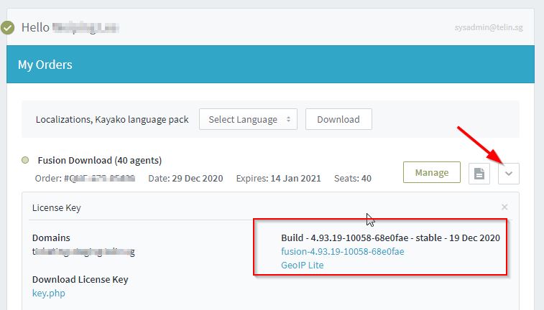The height and width of the screenshot is (310, 544).
Task: Click the Download language pack button
Action: pos(338,119)
